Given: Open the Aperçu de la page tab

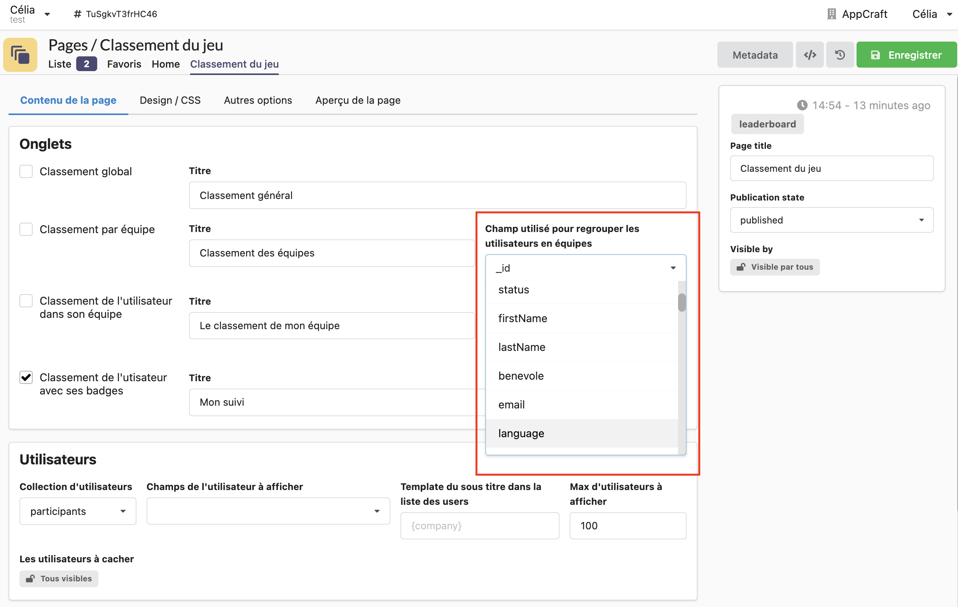Looking at the screenshot, I should coord(358,100).
